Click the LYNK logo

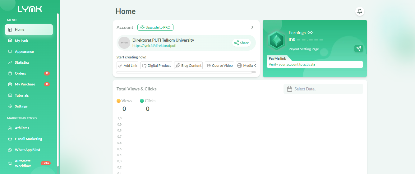[30, 9]
